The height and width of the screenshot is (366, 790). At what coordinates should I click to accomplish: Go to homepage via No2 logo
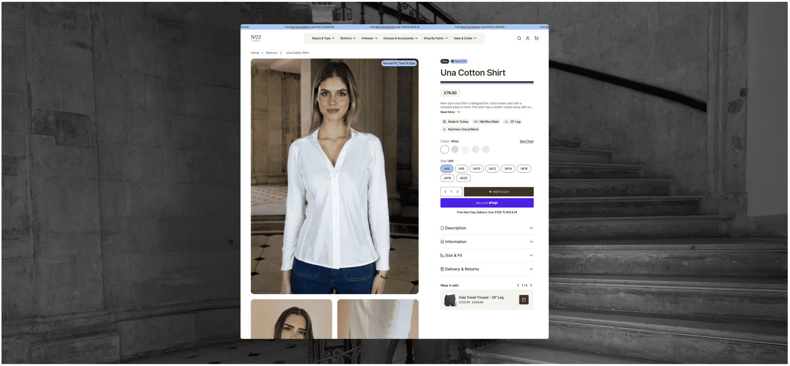(256, 38)
